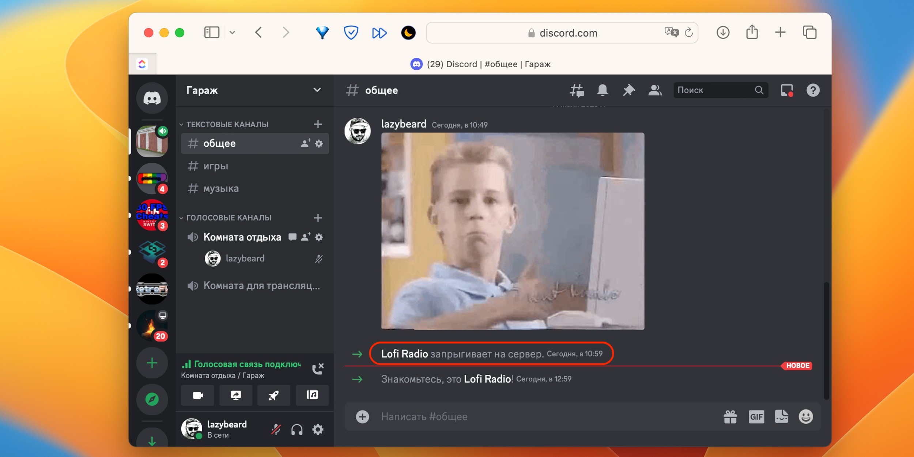Send a gift with Nitro icon
Screen dimensions: 914x457
click(x=730, y=417)
